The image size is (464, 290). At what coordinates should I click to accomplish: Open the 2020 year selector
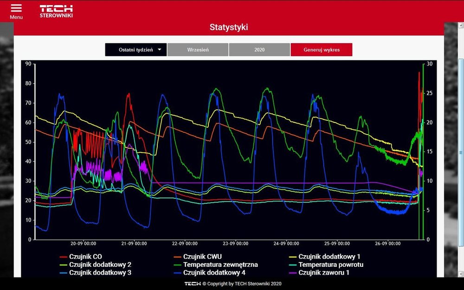pos(259,50)
